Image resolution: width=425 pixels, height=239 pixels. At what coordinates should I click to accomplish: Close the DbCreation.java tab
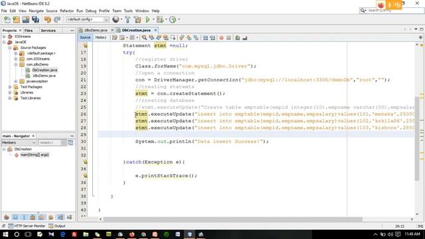point(155,30)
